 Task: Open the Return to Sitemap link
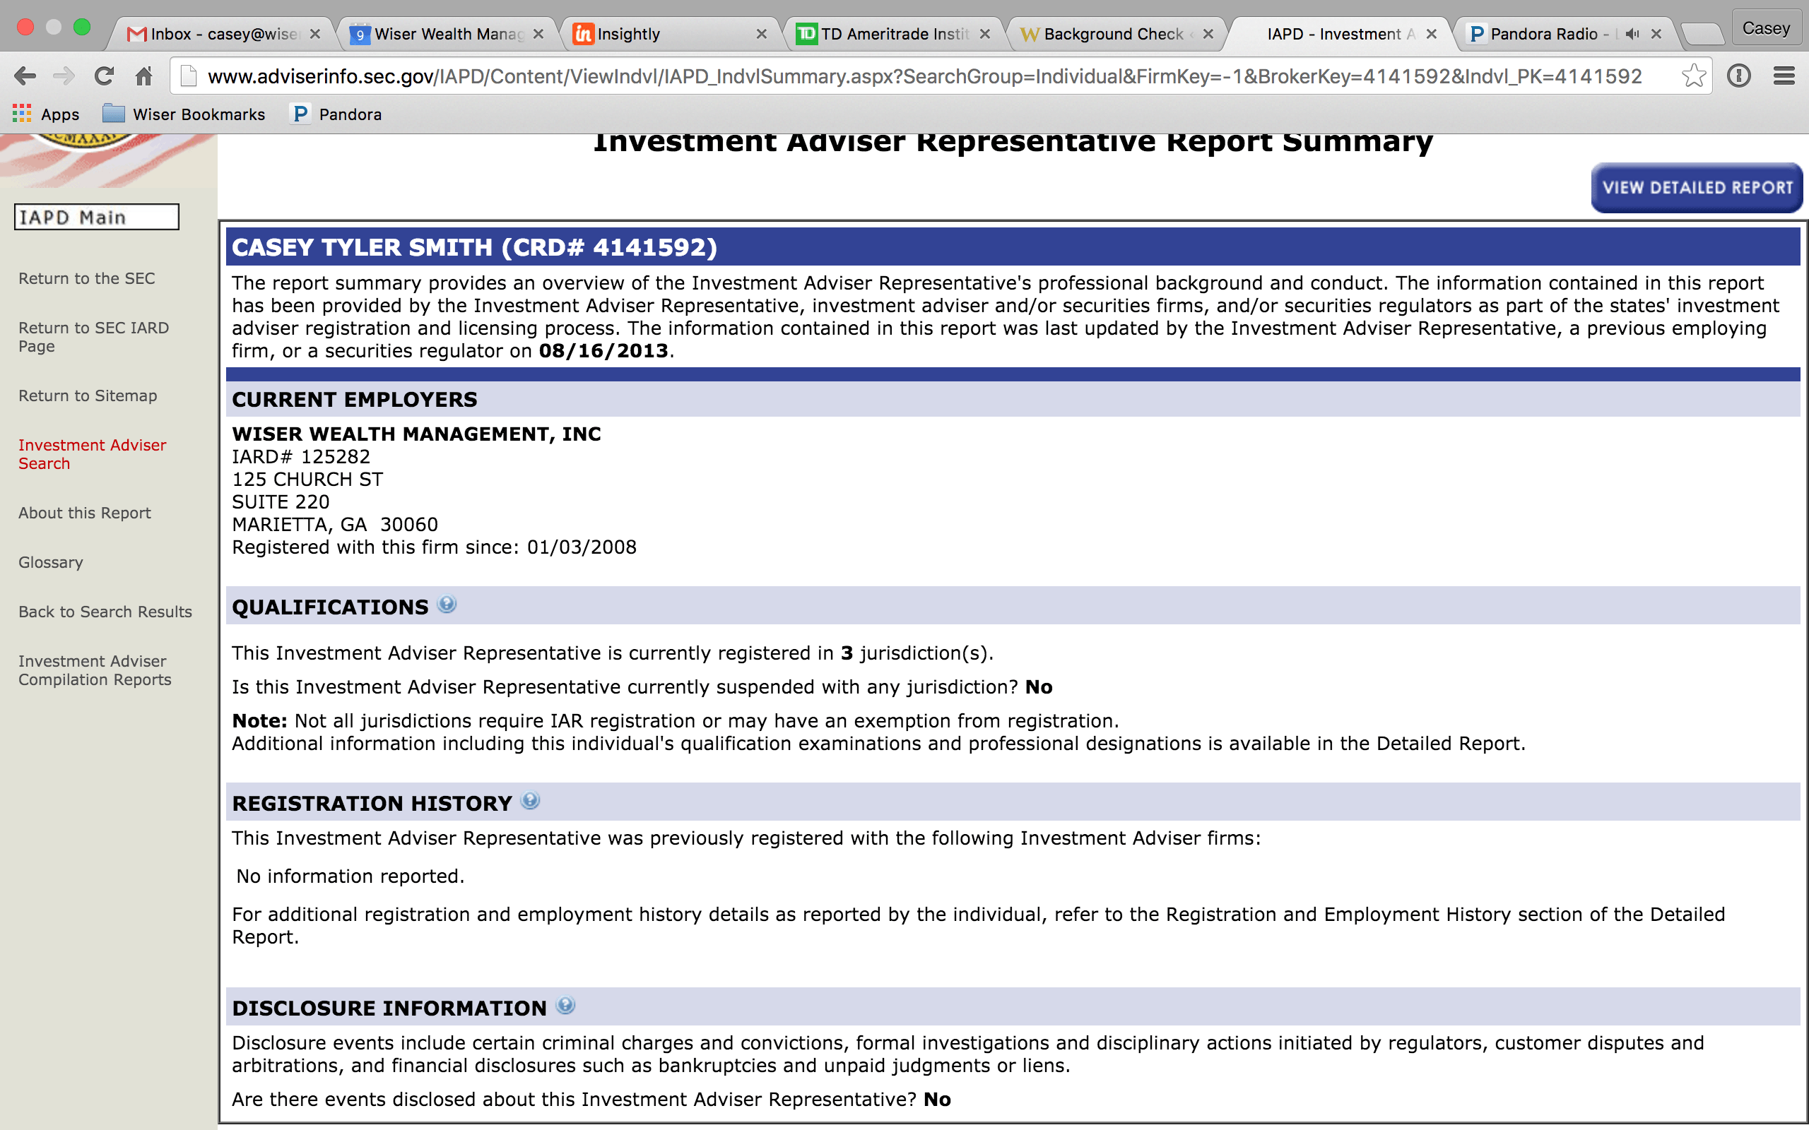[88, 395]
